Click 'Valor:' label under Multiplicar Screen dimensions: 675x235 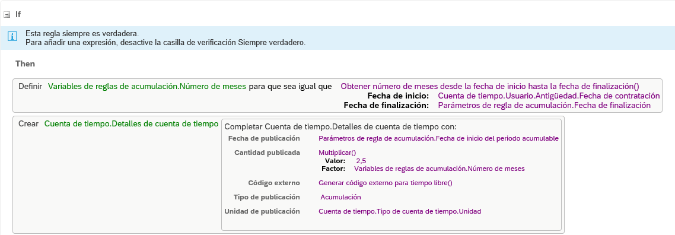tap(335, 161)
